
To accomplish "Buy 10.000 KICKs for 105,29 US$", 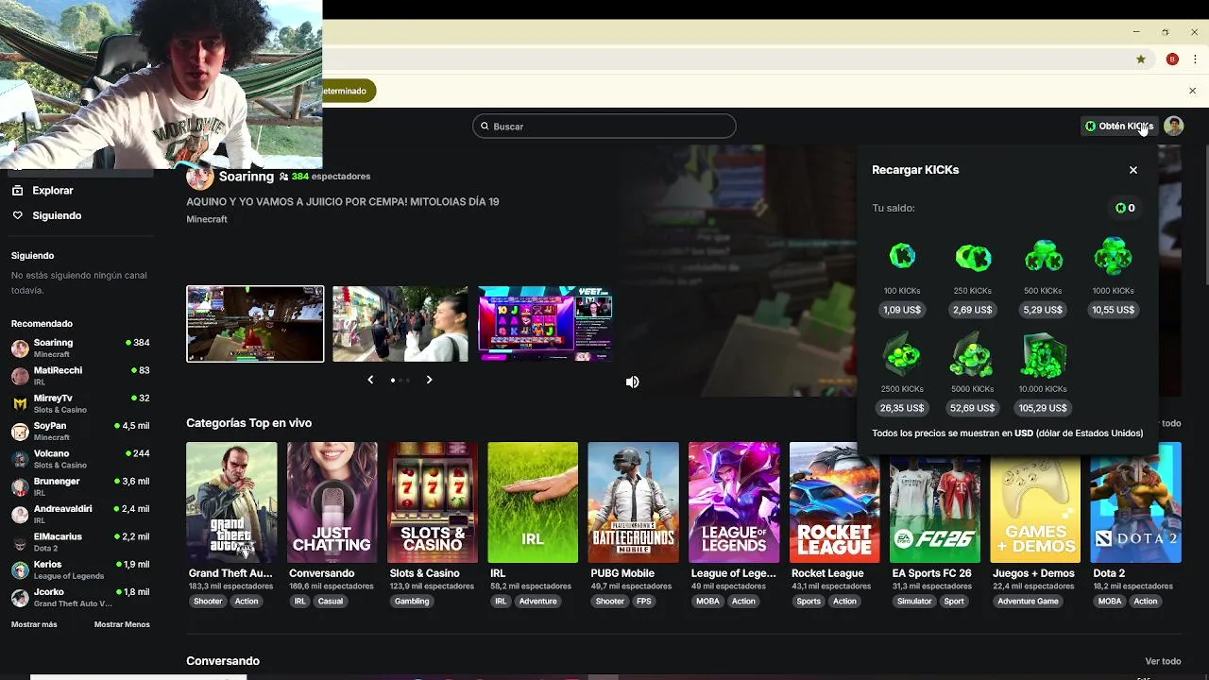I will pos(1043,408).
